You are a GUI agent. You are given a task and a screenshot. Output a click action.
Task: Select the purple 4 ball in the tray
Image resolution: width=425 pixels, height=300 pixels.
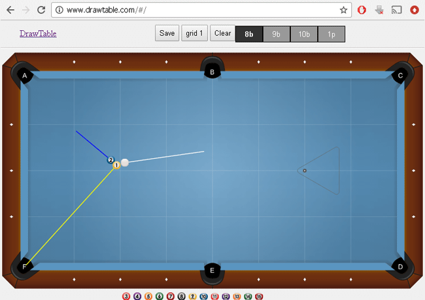(137, 296)
